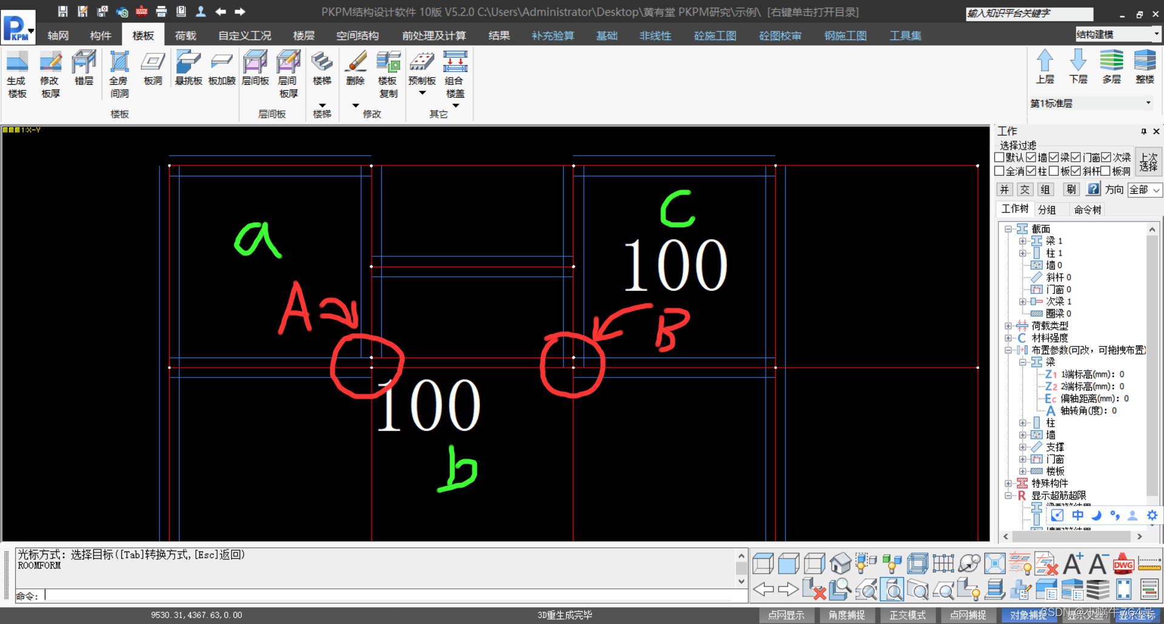Screen dimensions: 1164x624
Task: Select the 板洞 slab hole tool
Action: [153, 68]
